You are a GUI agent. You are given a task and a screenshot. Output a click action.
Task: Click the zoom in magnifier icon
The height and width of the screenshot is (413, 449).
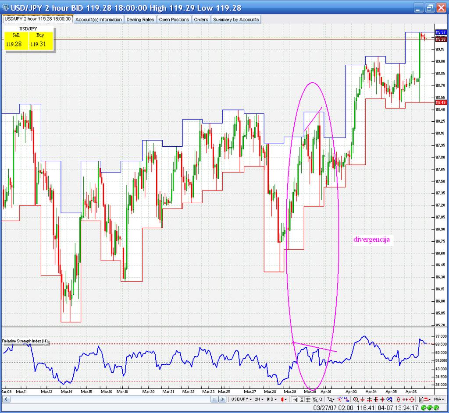coord(356,399)
